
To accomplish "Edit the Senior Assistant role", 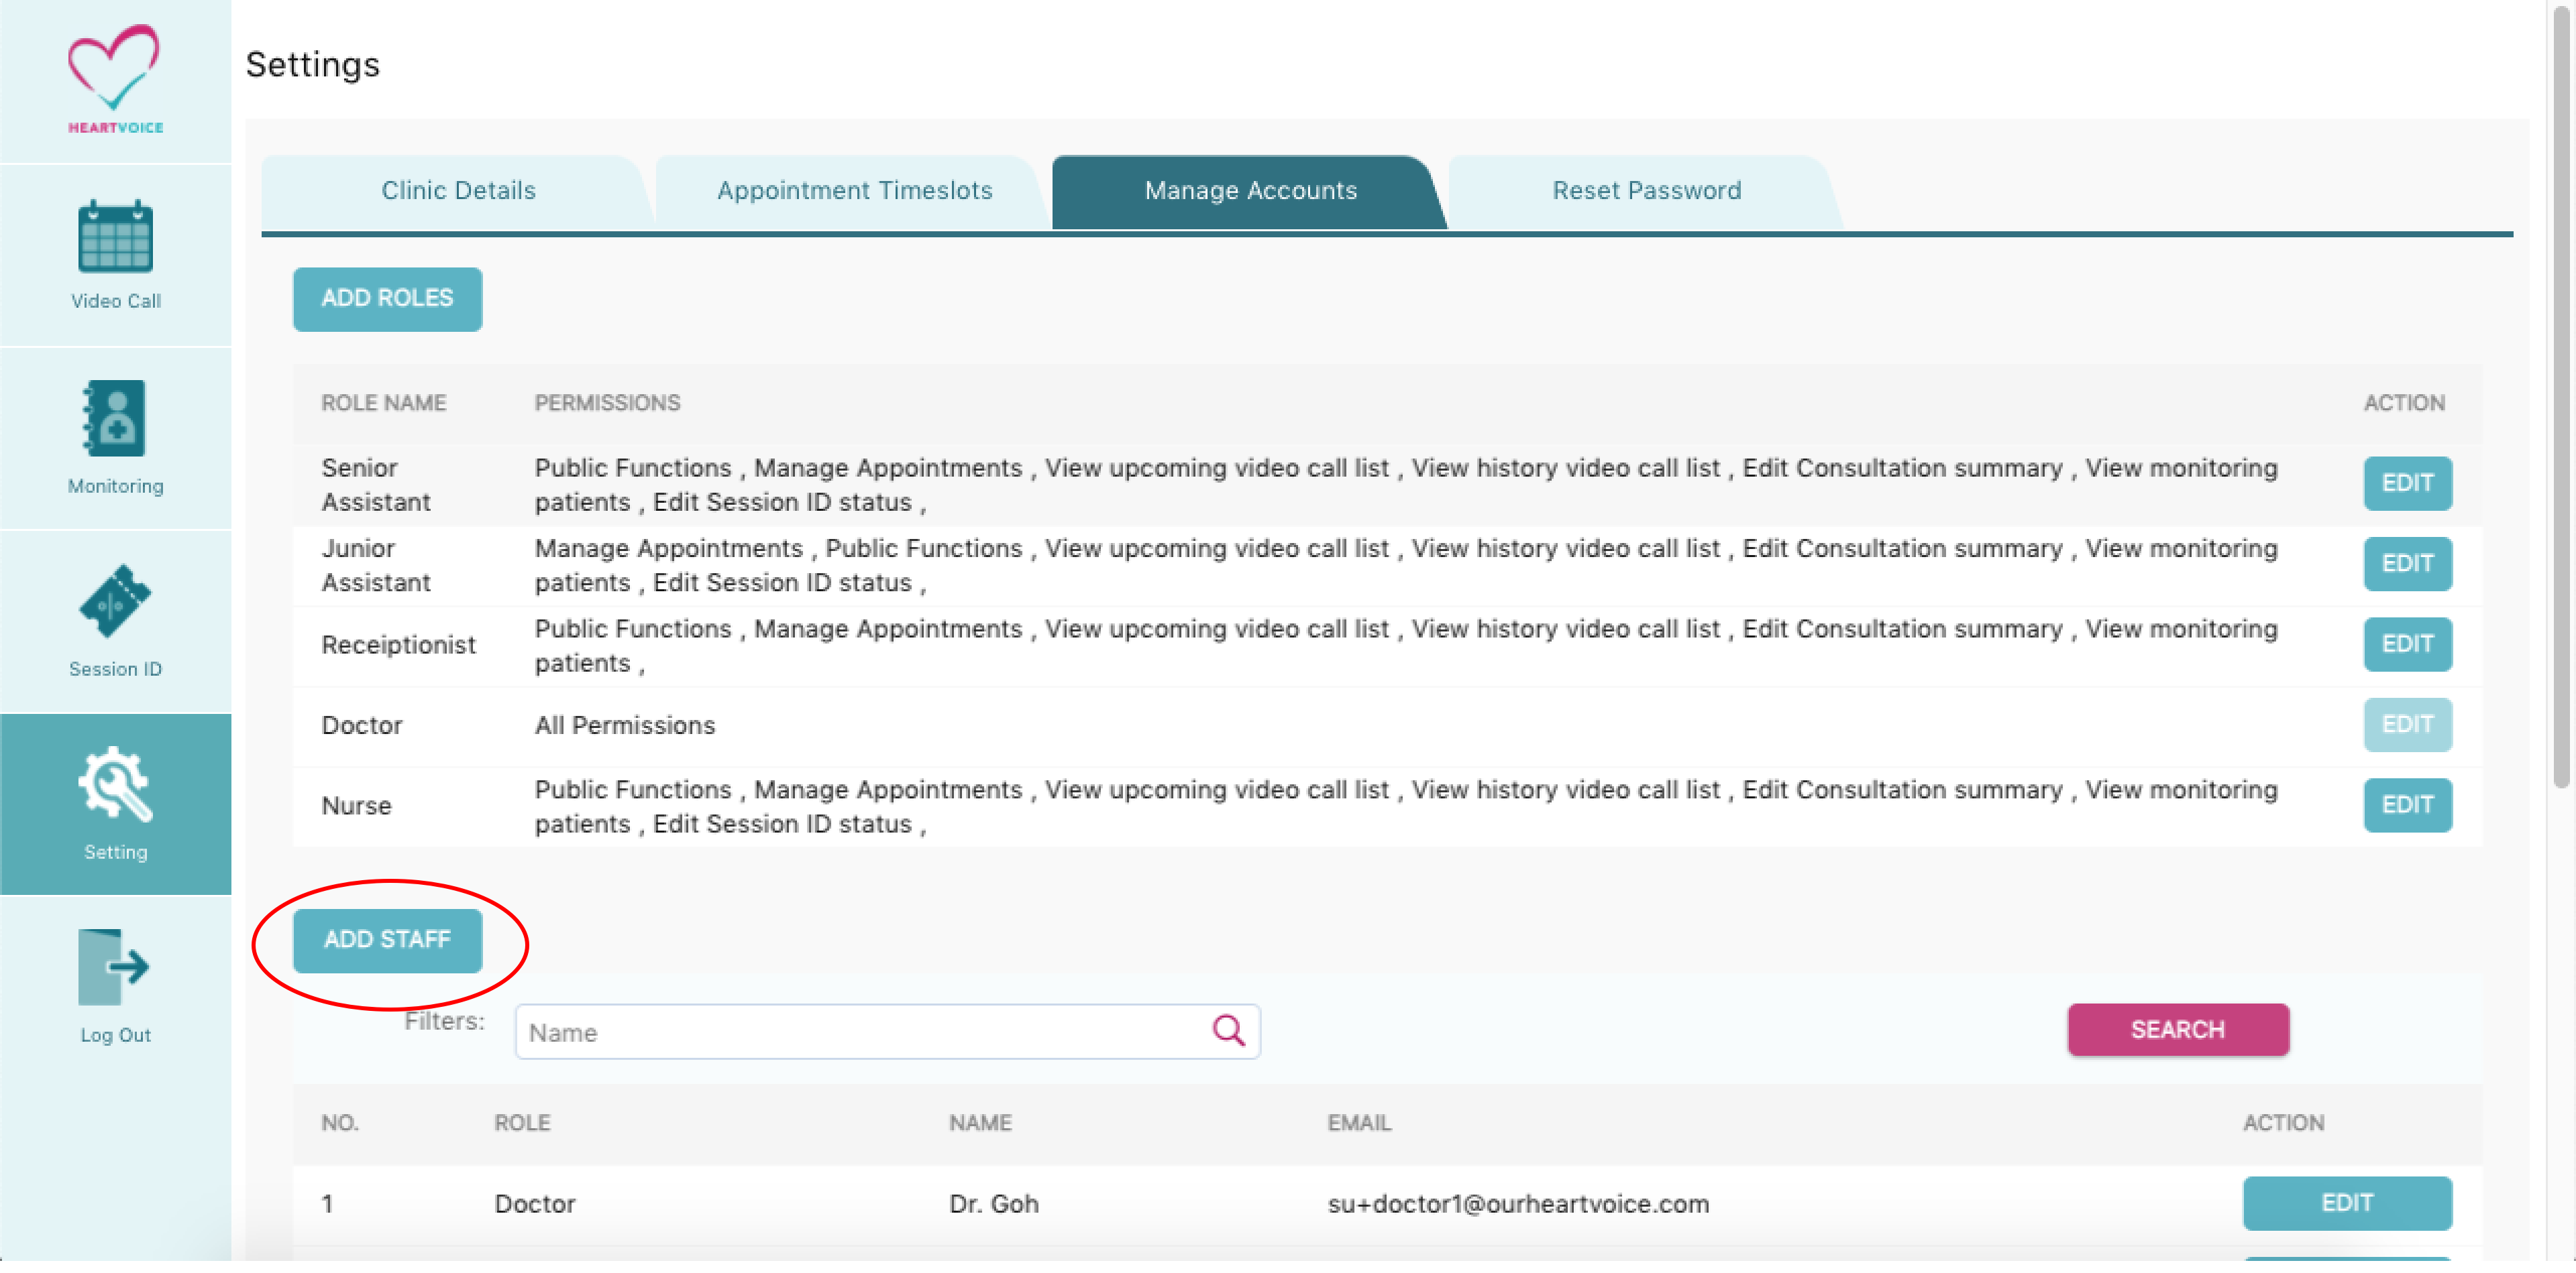I will pos(2407,483).
